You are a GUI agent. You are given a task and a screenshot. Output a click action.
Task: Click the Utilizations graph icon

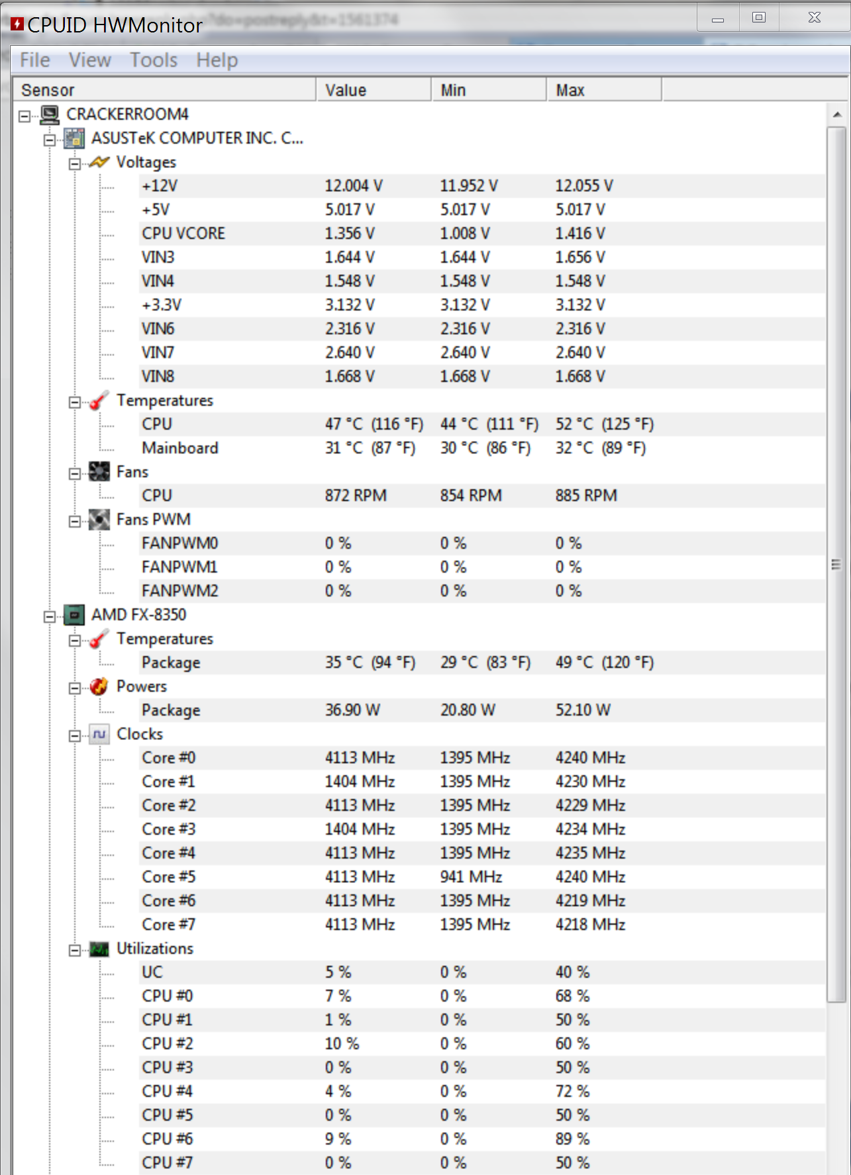tap(99, 949)
